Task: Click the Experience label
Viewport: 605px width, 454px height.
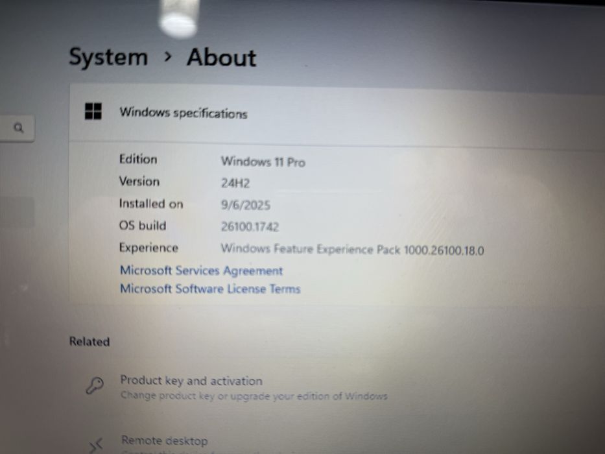Action: pyautogui.click(x=148, y=248)
